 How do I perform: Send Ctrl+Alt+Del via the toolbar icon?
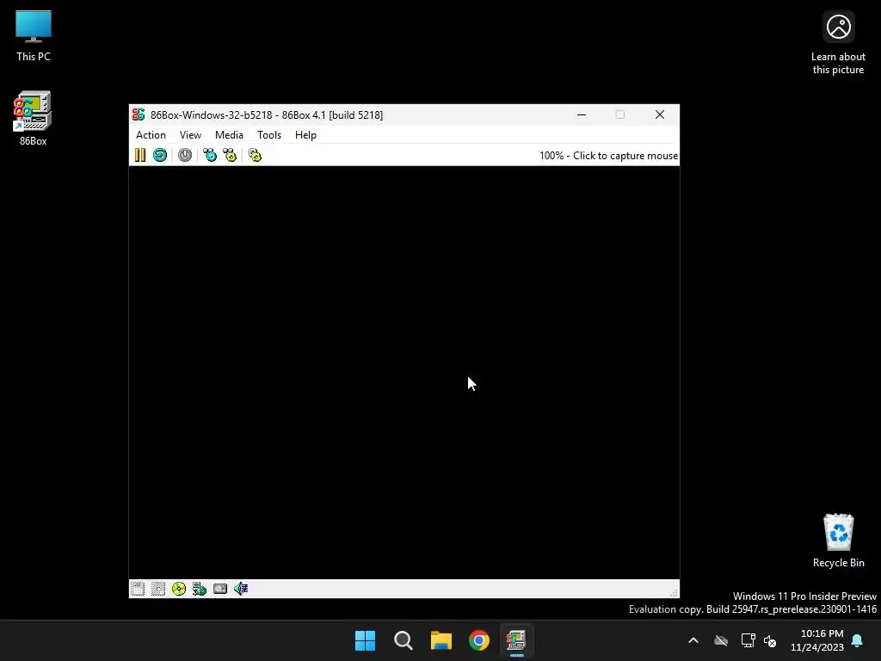coord(210,155)
